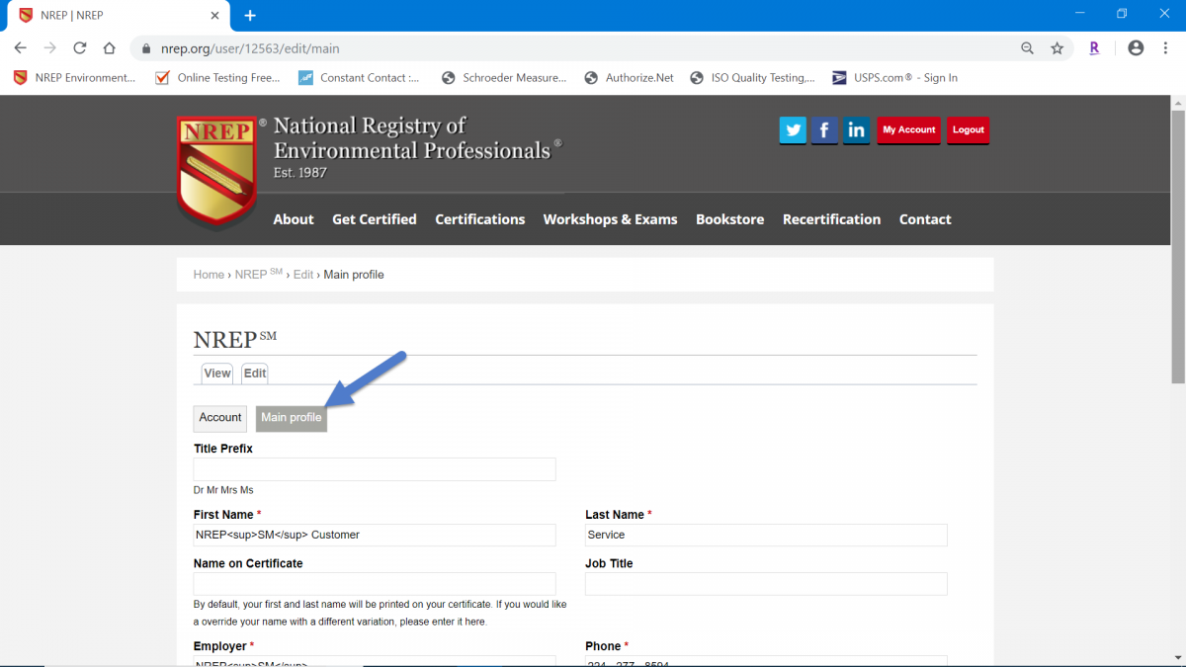The height and width of the screenshot is (667, 1186).
Task: Open the Contact menu item
Action: (x=925, y=219)
